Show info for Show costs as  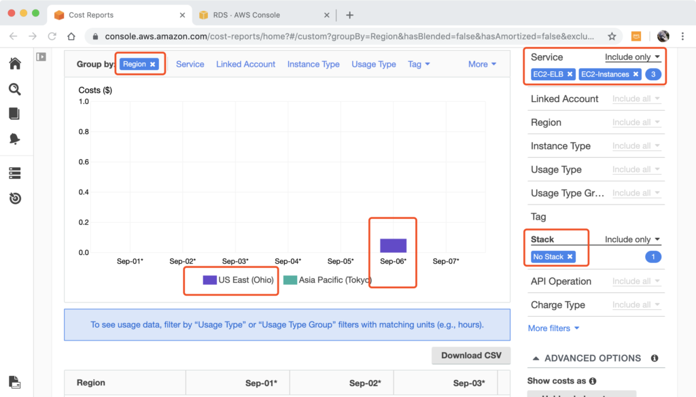593,381
